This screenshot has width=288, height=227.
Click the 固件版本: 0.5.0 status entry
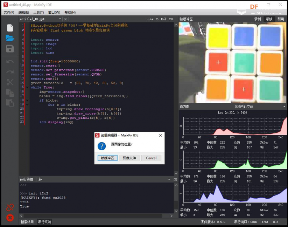pos(213,222)
